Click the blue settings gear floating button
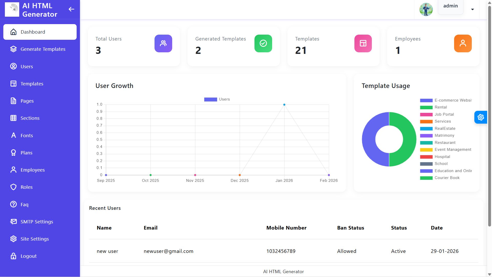Viewport: 492px width, 277px height. (x=480, y=117)
